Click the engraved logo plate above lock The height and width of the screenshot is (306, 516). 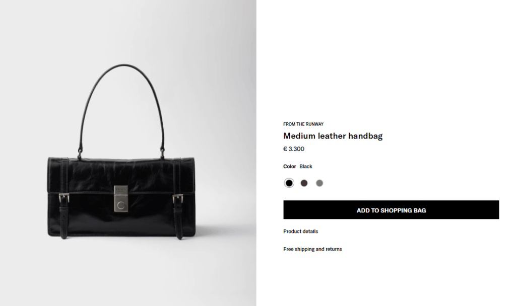pos(121,190)
